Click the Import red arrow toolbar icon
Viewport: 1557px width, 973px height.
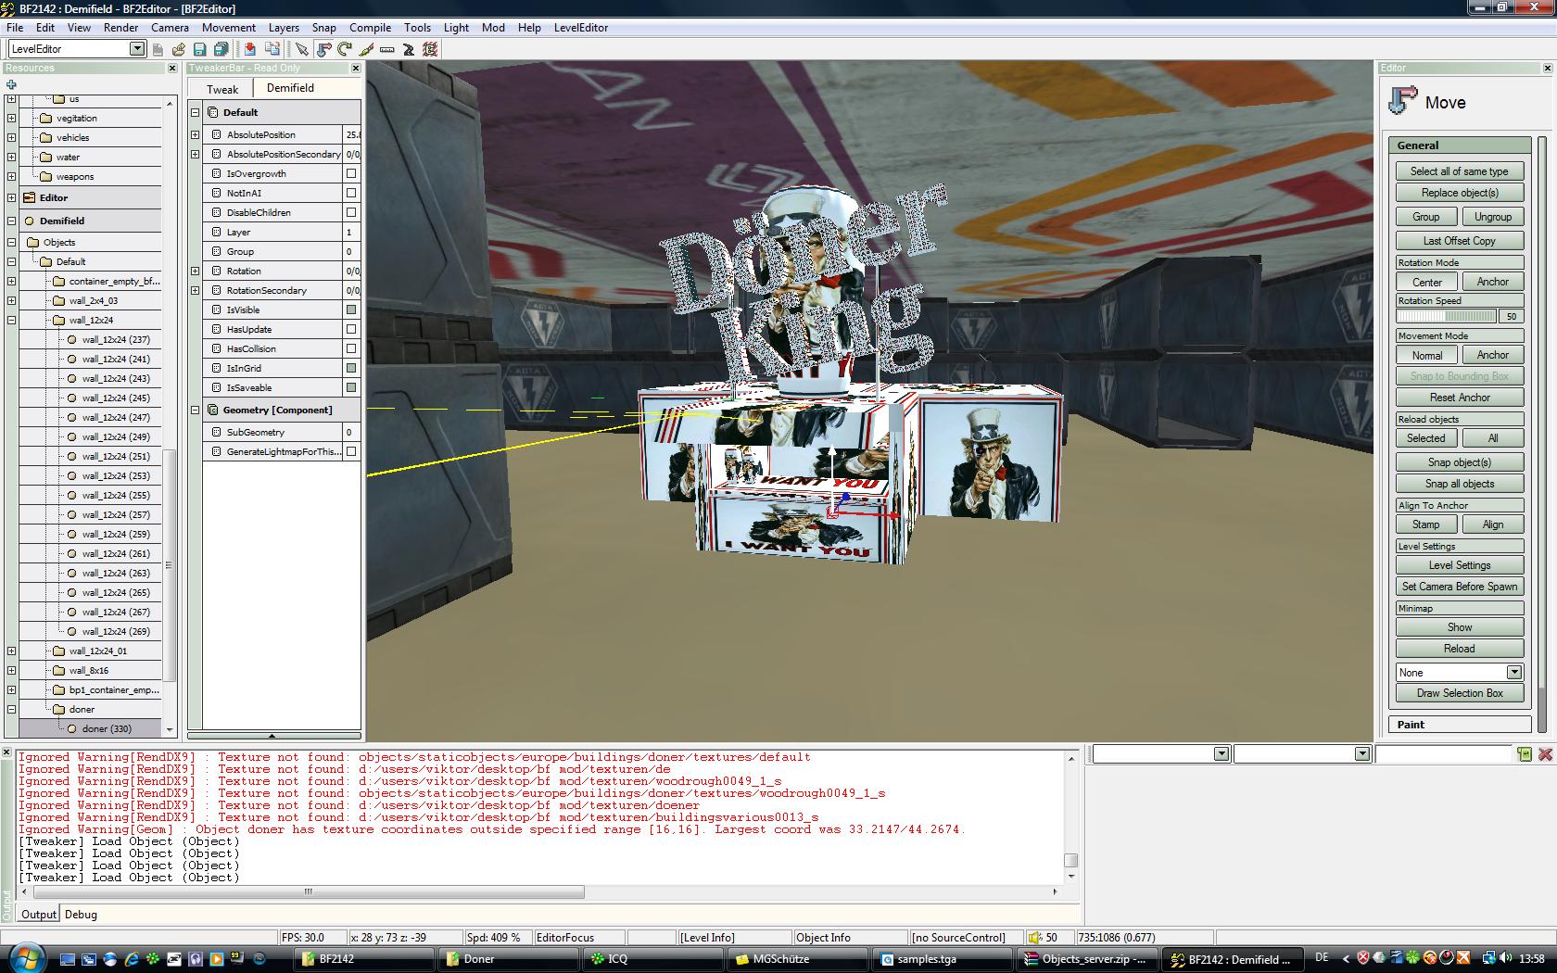(x=249, y=49)
